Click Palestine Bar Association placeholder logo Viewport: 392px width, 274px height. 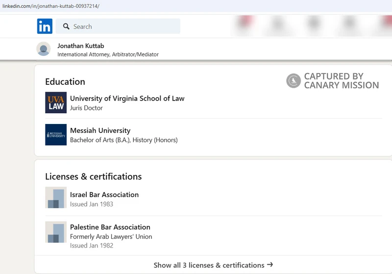point(56,232)
